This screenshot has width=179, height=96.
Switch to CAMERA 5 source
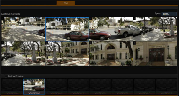click(x=100, y=87)
